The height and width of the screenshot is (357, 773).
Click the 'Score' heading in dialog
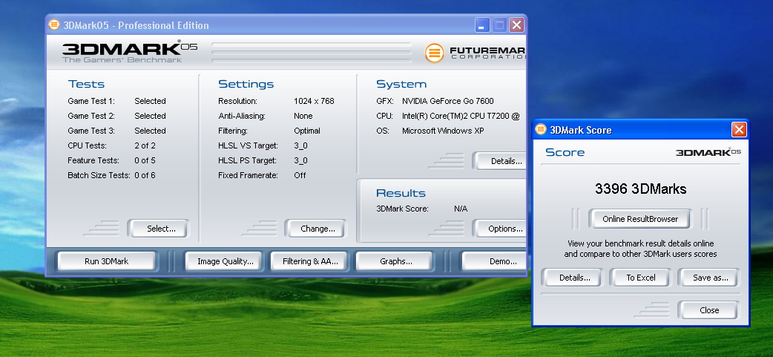tap(565, 152)
